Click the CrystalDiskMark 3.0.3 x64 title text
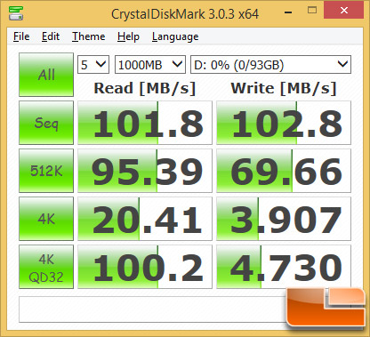 tap(185, 14)
